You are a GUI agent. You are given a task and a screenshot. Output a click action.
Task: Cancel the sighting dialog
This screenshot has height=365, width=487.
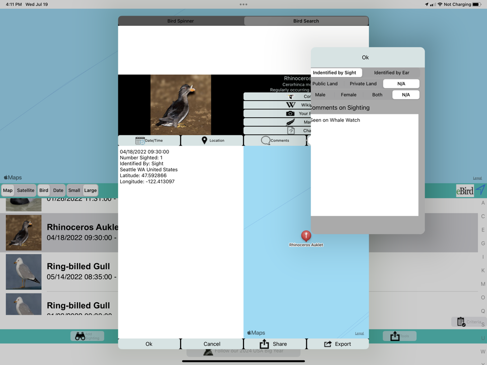pyautogui.click(x=212, y=344)
